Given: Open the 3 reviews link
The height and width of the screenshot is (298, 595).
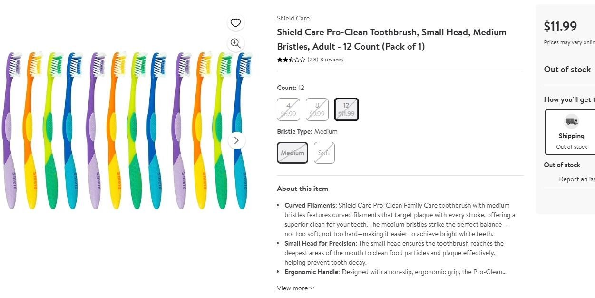Looking at the screenshot, I should point(332,60).
